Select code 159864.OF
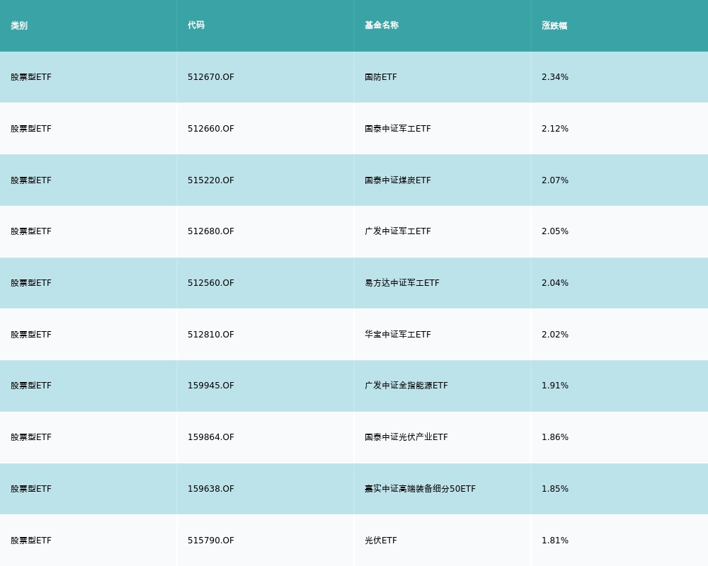This screenshot has width=708, height=566. pyautogui.click(x=211, y=437)
